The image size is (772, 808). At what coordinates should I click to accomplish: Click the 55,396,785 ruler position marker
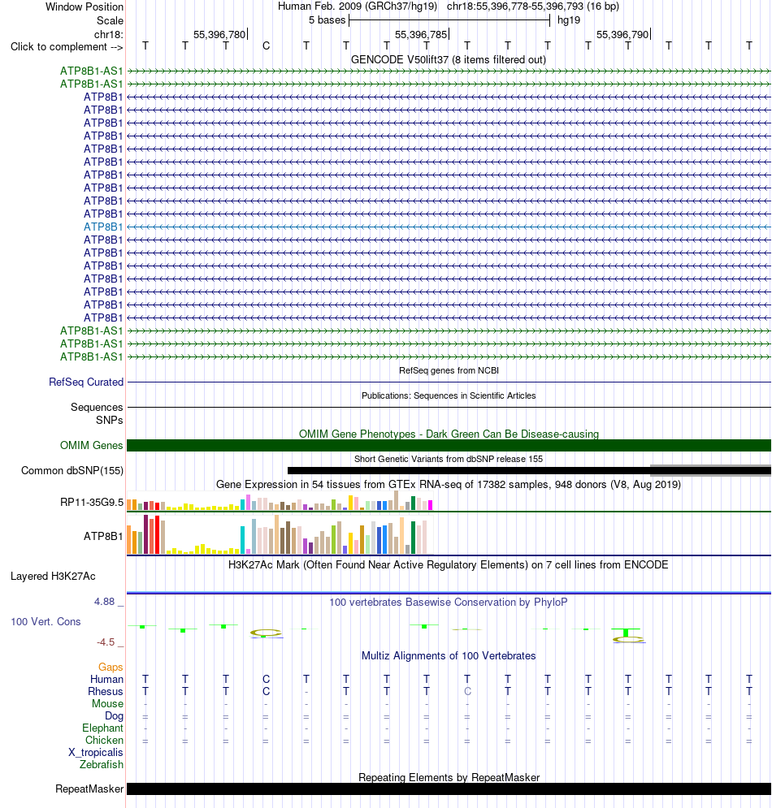(421, 35)
